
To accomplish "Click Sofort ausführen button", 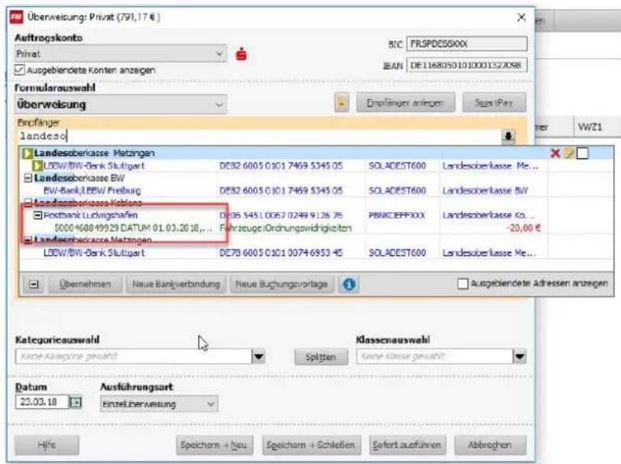I will pos(407,445).
